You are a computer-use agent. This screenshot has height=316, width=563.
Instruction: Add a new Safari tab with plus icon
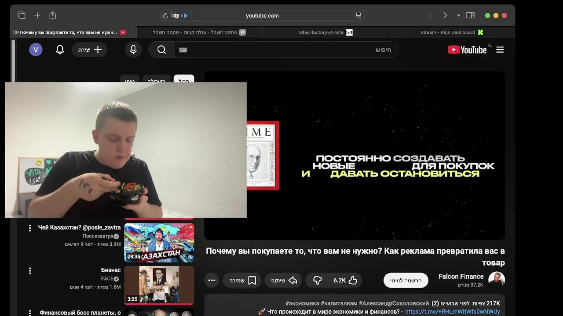[x=37, y=15]
